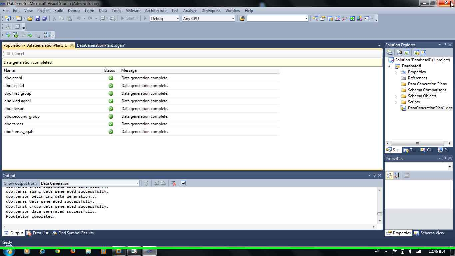455x256 pixels.
Task: Sort properties alphabetically with A-Z icon
Action: click(397, 175)
